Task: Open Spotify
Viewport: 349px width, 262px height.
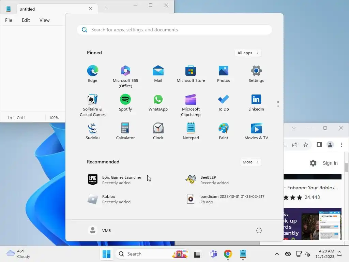Action: coord(125,103)
